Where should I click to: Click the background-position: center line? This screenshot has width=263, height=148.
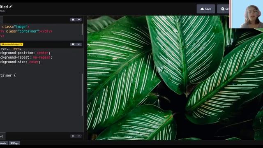(x=25, y=53)
